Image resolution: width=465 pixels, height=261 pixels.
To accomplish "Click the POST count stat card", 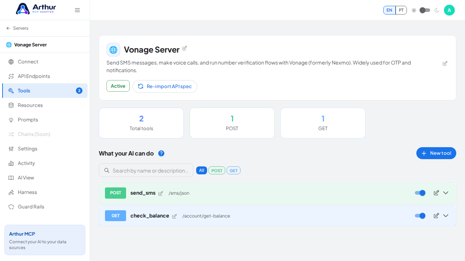I will 232,123.
